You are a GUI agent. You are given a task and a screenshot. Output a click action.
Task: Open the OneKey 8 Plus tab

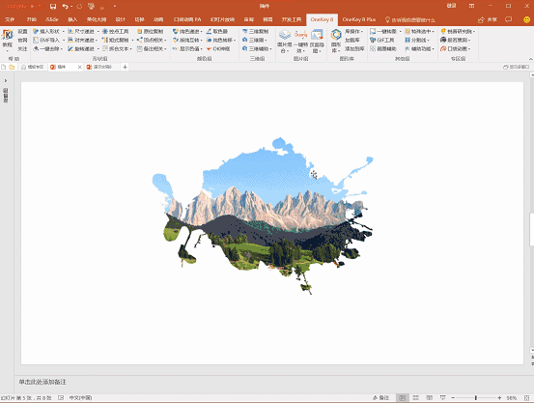tap(359, 19)
